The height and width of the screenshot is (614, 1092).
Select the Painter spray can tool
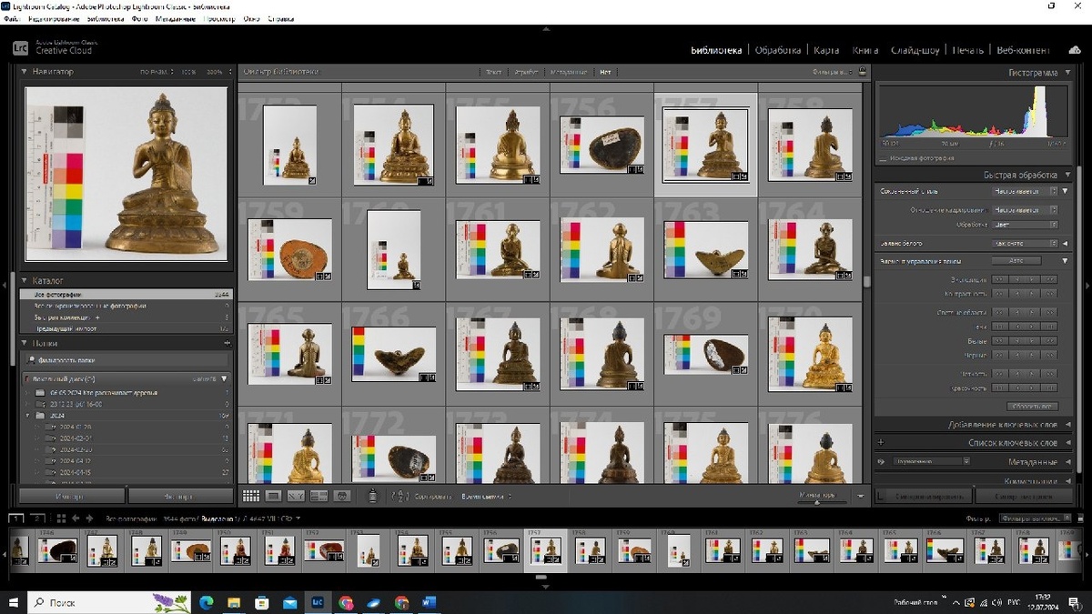coord(372,496)
